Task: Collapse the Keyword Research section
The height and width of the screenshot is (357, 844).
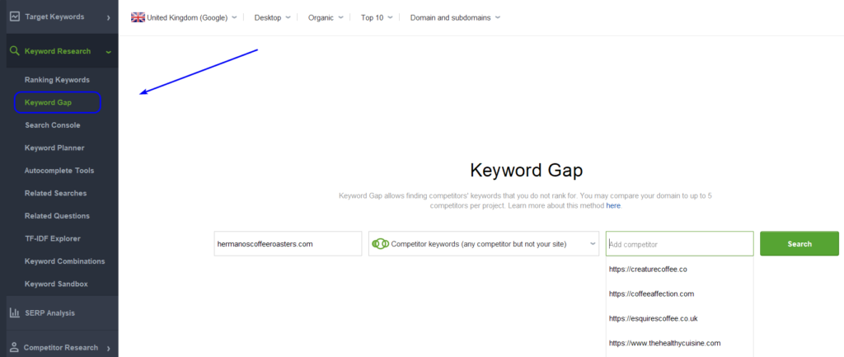Action: click(109, 52)
